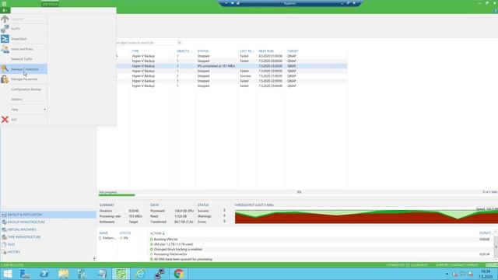Viewport: 498px width, 280px height.
Task: Sort by the Objects column header
Action: pyautogui.click(x=183, y=51)
